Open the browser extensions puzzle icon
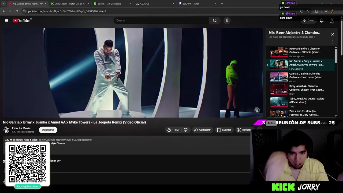This screenshot has height=193, width=343. pyautogui.click(x=316, y=11)
